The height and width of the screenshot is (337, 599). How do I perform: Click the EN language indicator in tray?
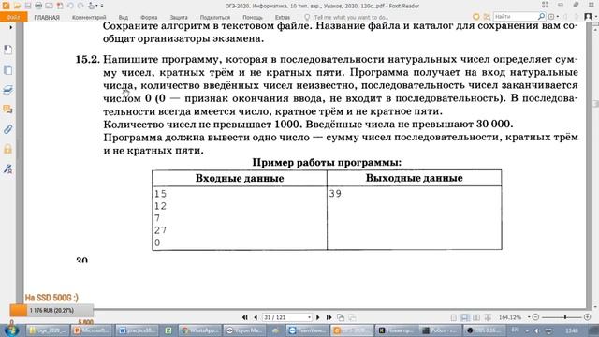515,330
